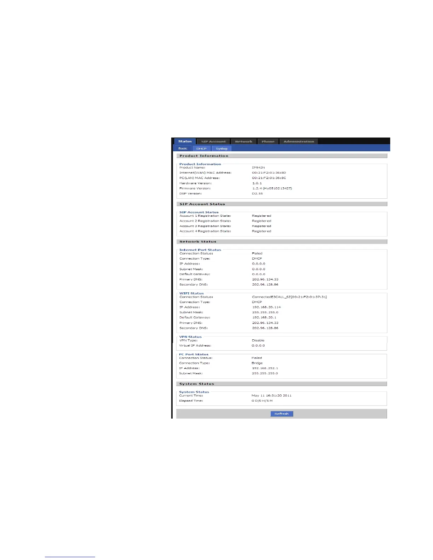Open the Network tab

[x=244, y=141]
